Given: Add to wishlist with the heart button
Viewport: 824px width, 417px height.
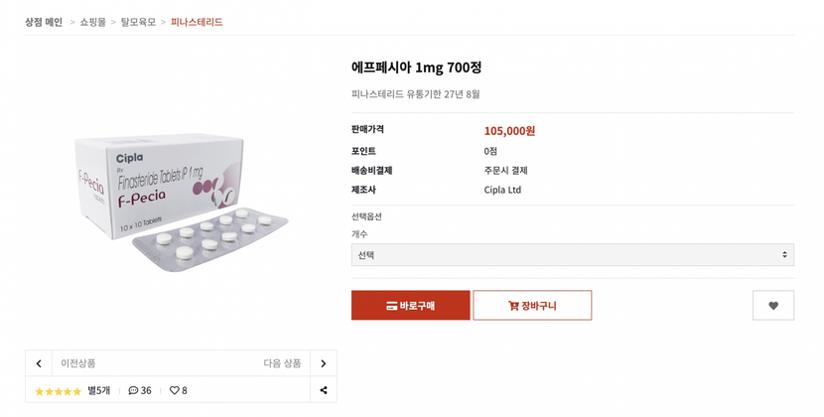Looking at the screenshot, I should [772, 305].
